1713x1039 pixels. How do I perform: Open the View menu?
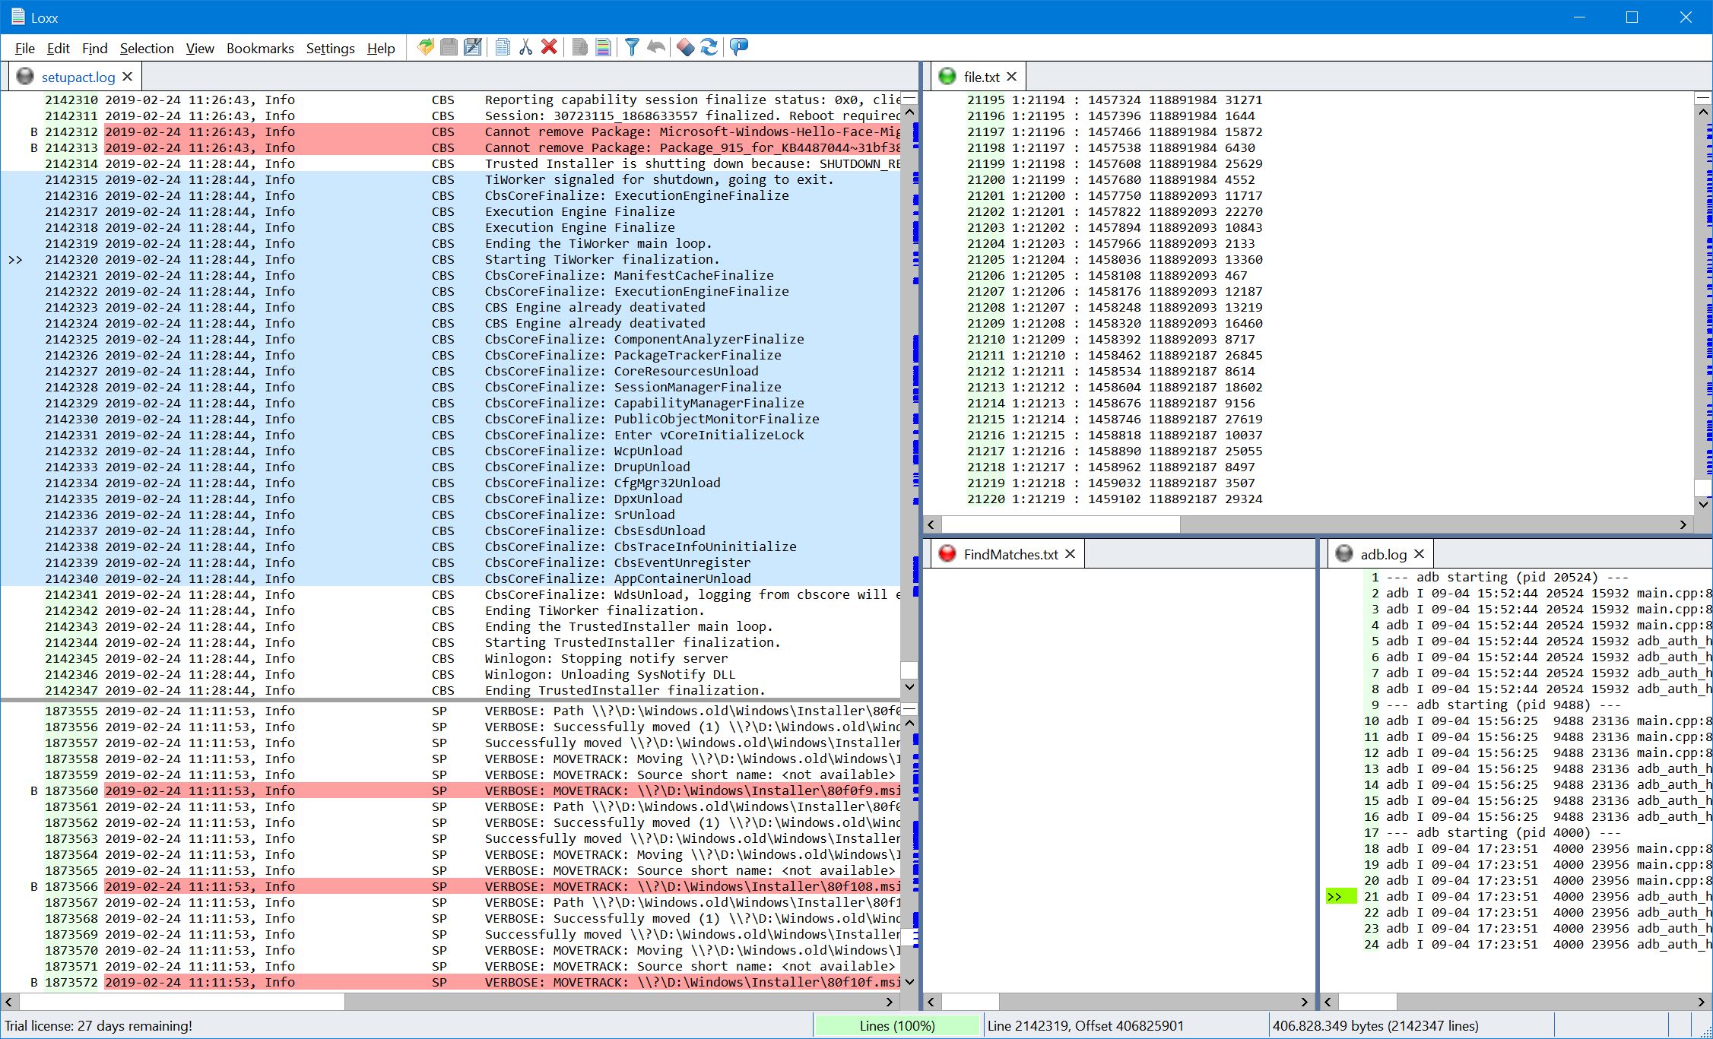point(200,48)
